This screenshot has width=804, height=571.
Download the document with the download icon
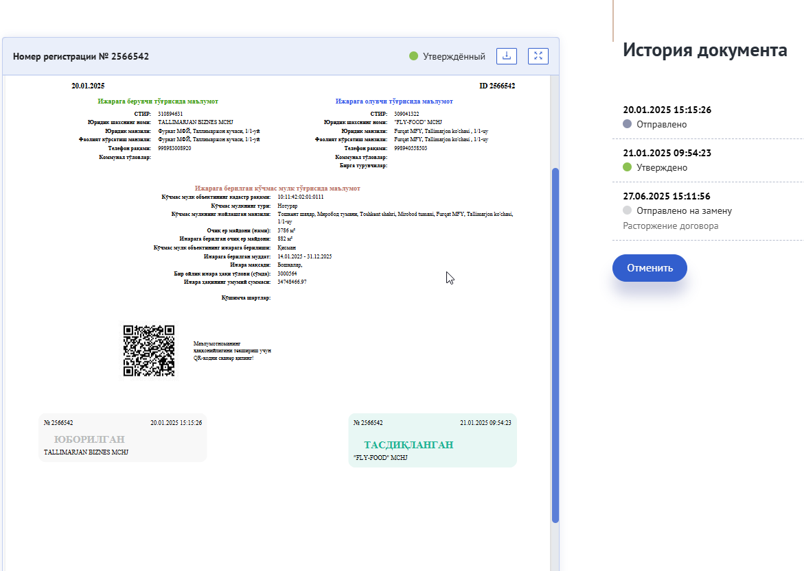506,56
